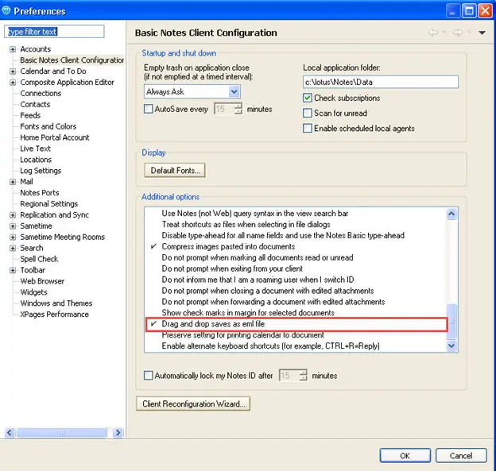Click the Cancel button
The height and width of the screenshot is (471, 496).
coord(461,455)
